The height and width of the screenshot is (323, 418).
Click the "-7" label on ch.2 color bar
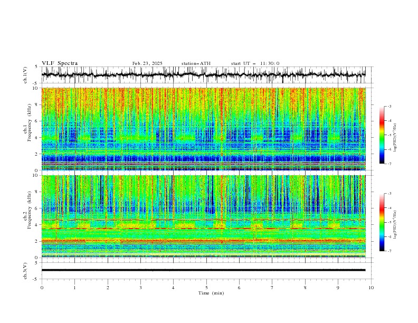pos(389,251)
